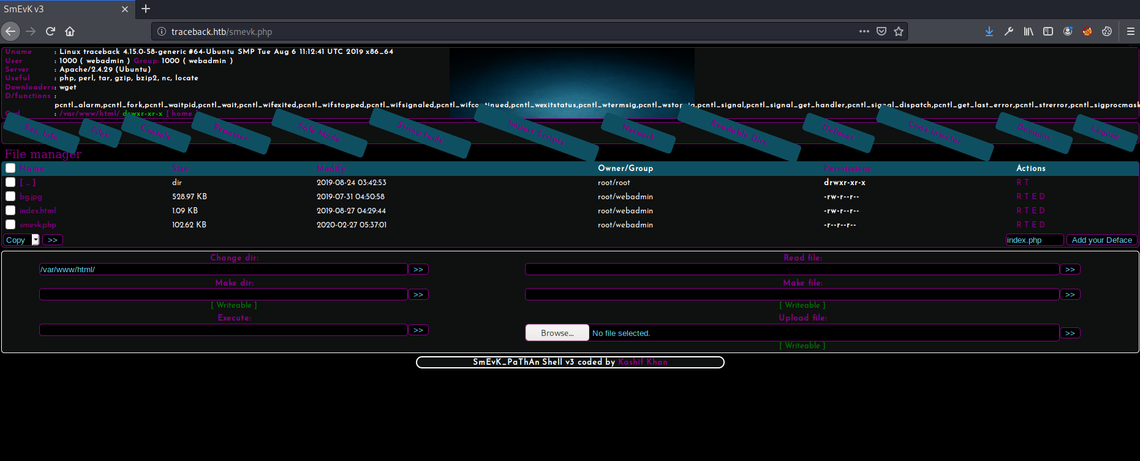Viewport: 1140px width, 461px height.
Task: Open page actions three-dot menu in address bar
Action: 864,31
